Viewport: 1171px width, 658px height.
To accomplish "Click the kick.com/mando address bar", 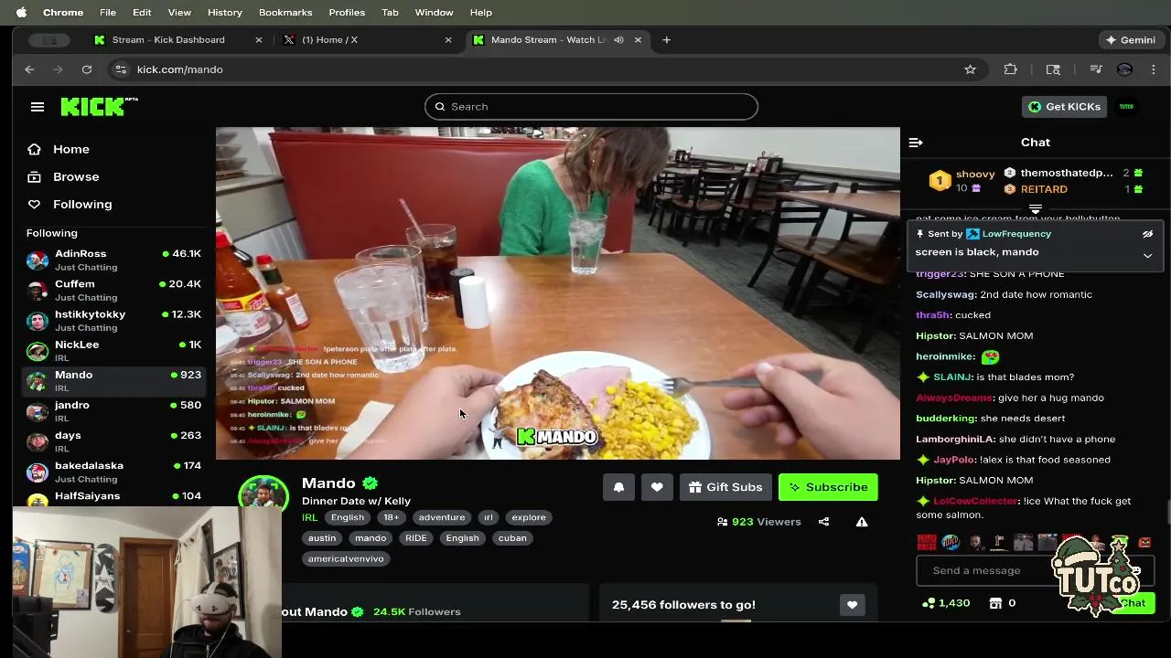I will pyautogui.click(x=540, y=69).
